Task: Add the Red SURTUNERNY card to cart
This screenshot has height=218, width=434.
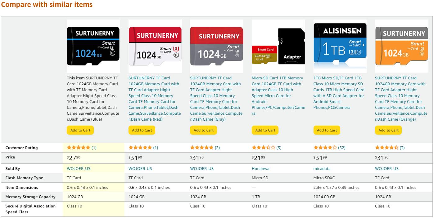Action: pyautogui.click(x=142, y=130)
